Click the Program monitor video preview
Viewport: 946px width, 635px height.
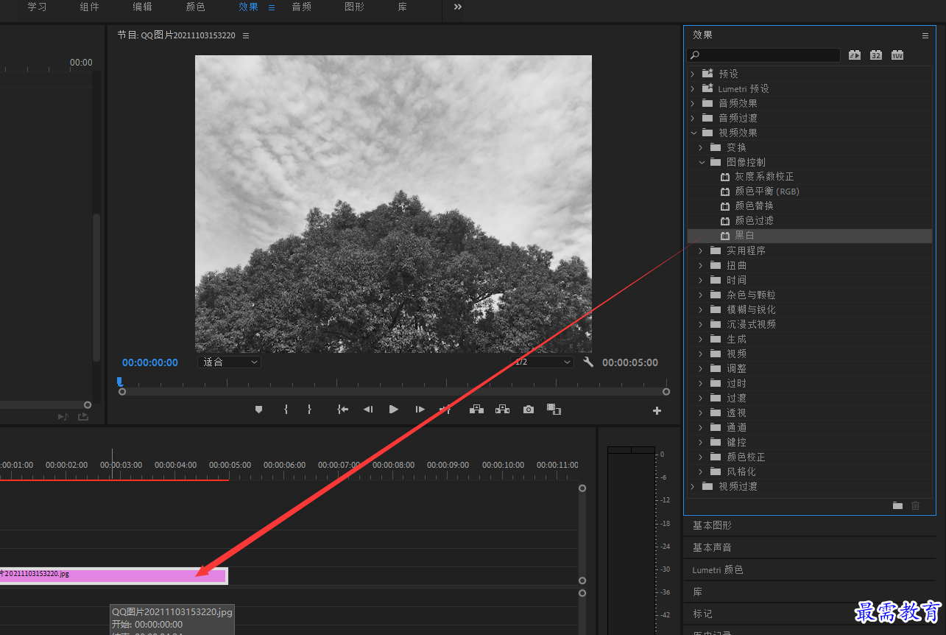click(393, 204)
